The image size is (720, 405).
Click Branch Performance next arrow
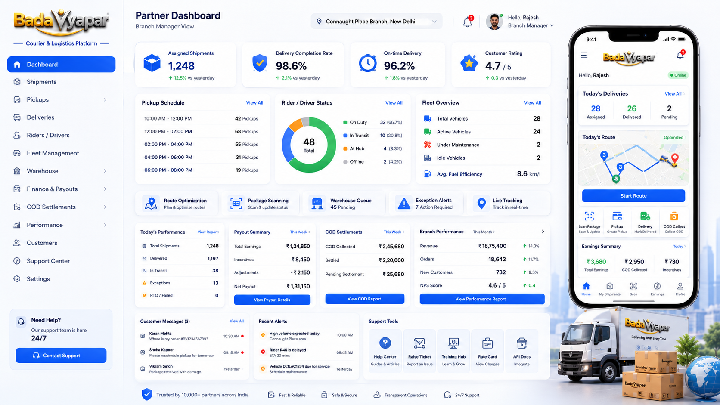click(543, 232)
